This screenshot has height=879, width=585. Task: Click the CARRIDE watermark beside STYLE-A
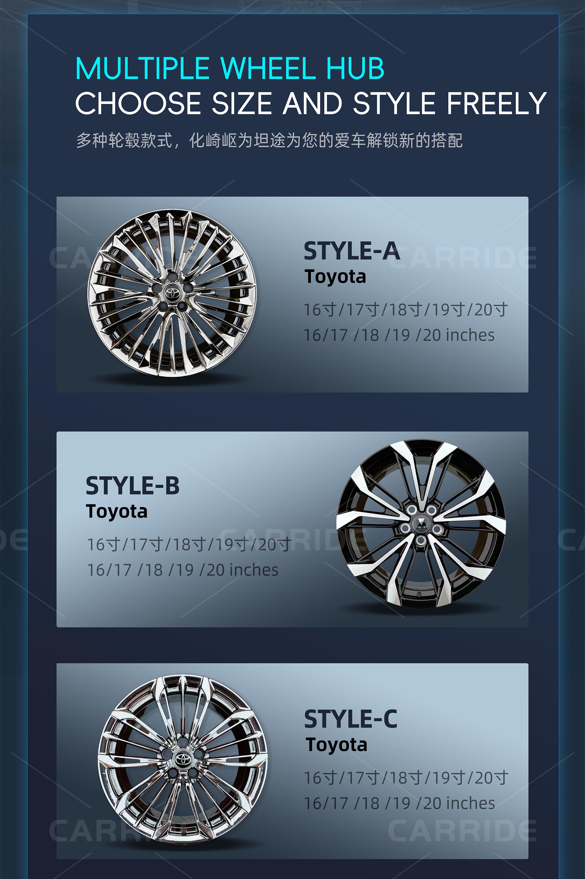coord(463,258)
